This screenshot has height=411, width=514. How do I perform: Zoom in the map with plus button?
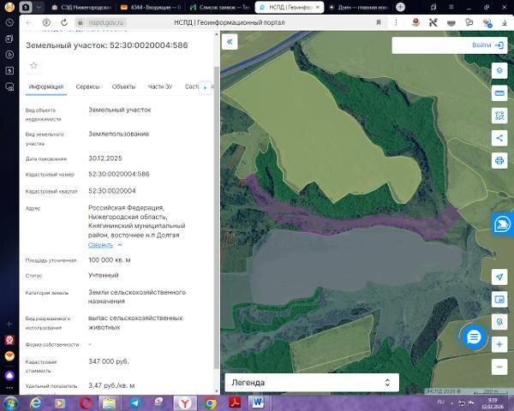(x=499, y=344)
